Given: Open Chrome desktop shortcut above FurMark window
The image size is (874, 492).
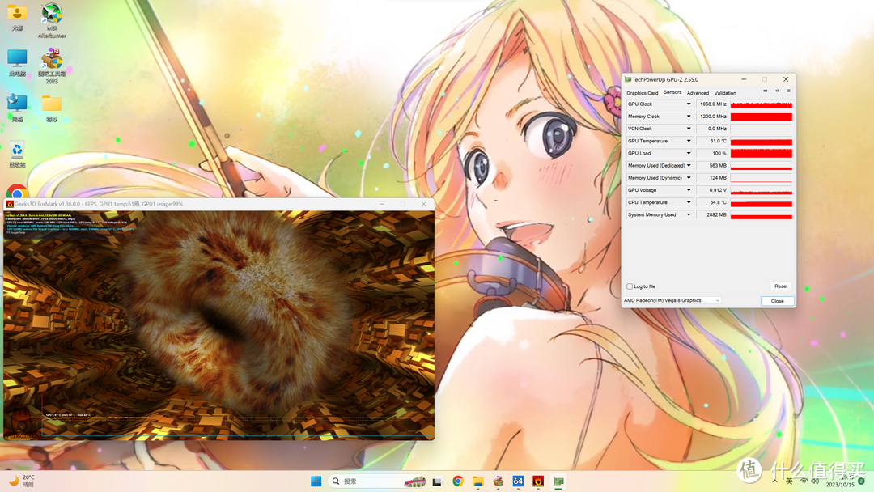Looking at the screenshot, I should (x=17, y=191).
